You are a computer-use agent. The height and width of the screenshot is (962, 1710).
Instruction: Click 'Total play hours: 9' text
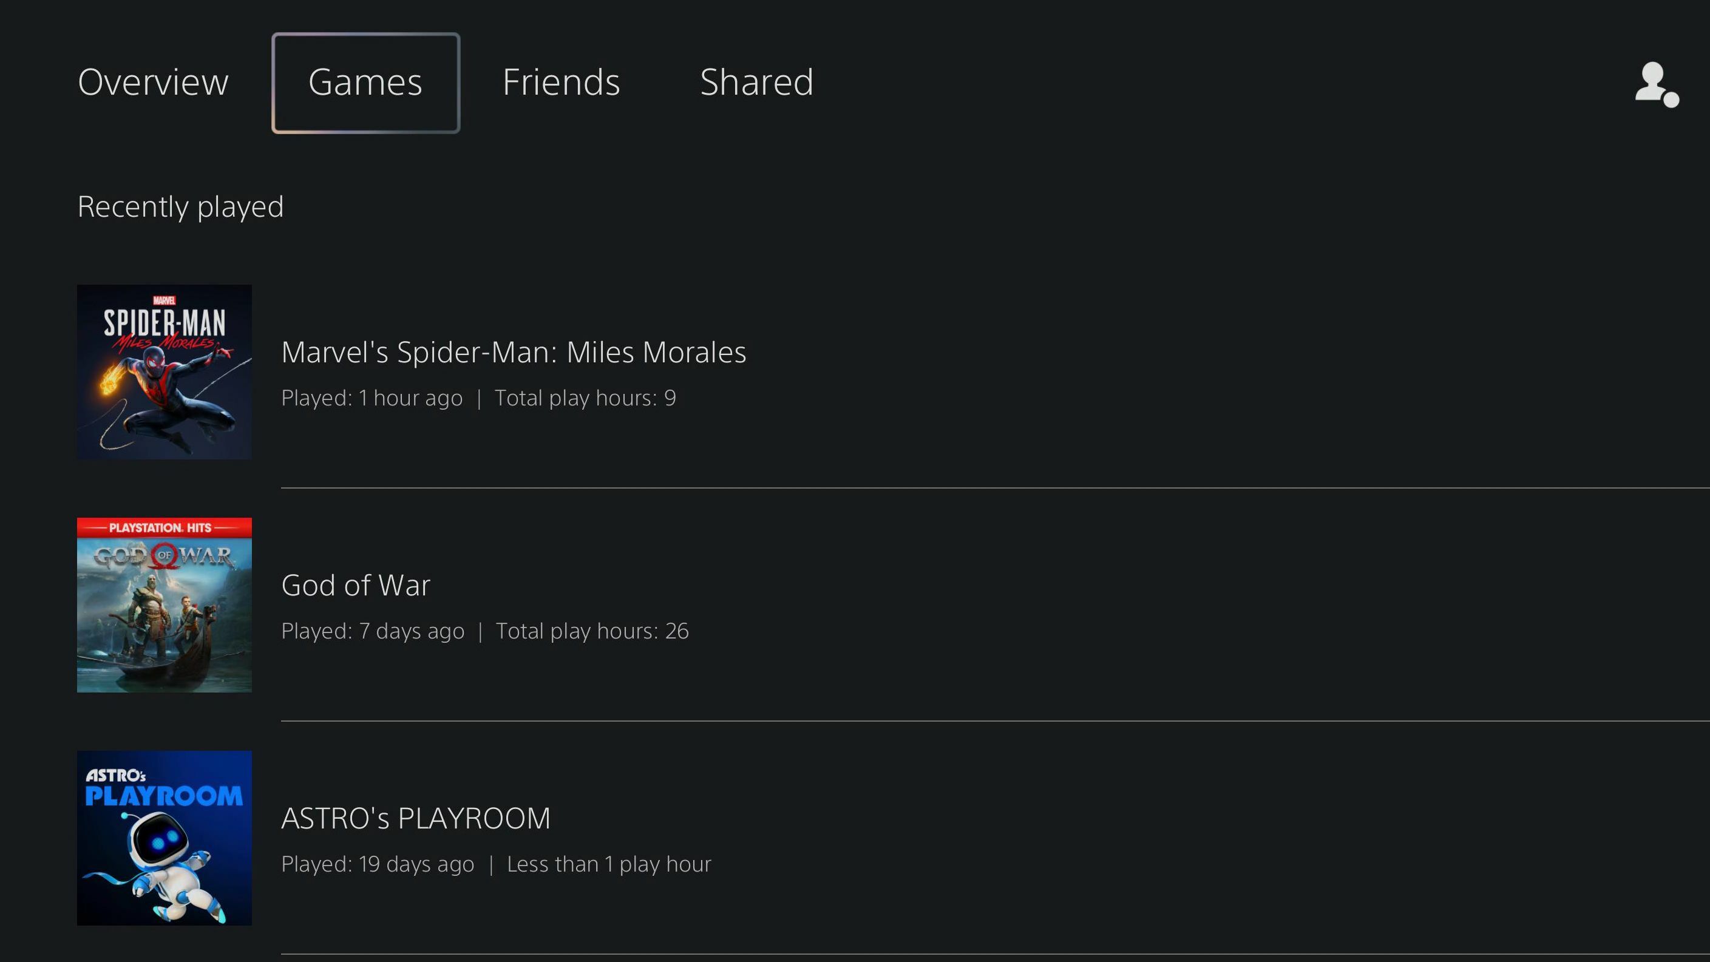pos(586,398)
